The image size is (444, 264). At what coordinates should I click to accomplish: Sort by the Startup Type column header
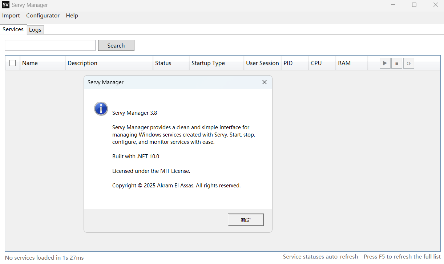coord(217,63)
